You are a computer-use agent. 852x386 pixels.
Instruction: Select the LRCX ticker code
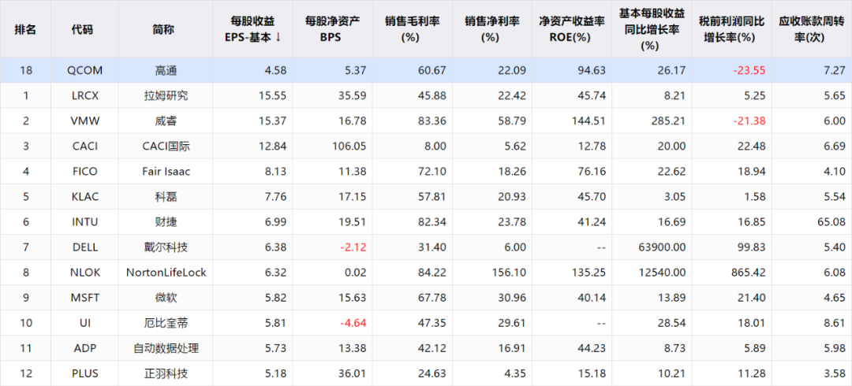point(84,95)
